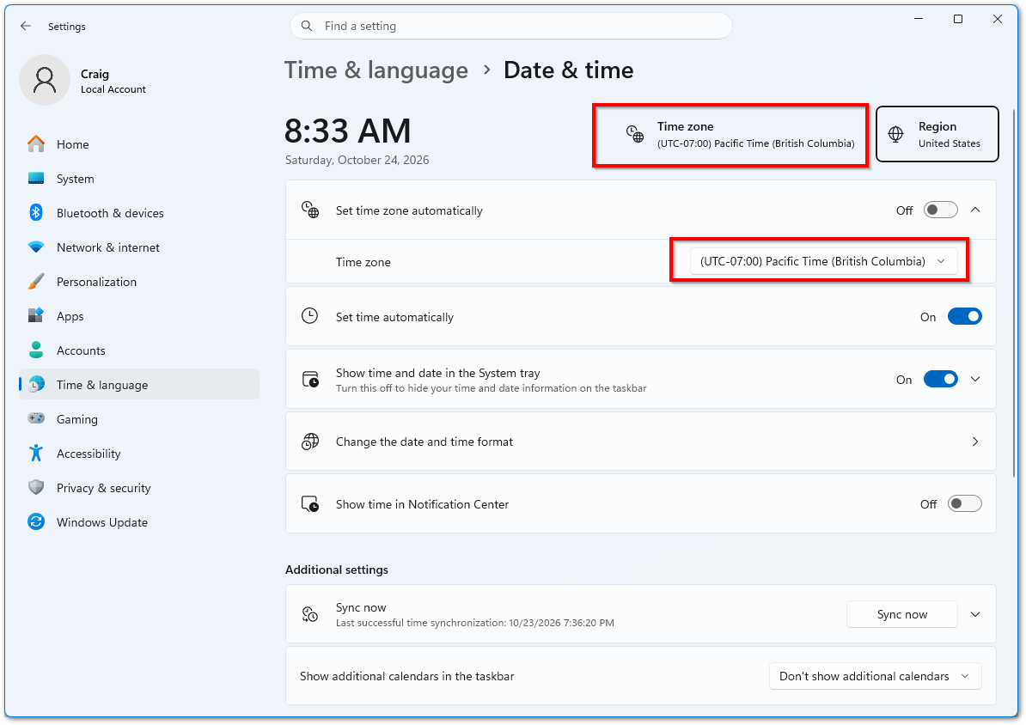This screenshot has height=725, width=1026.
Task: Turn on Set time zone automatically switch
Action: pos(940,210)
